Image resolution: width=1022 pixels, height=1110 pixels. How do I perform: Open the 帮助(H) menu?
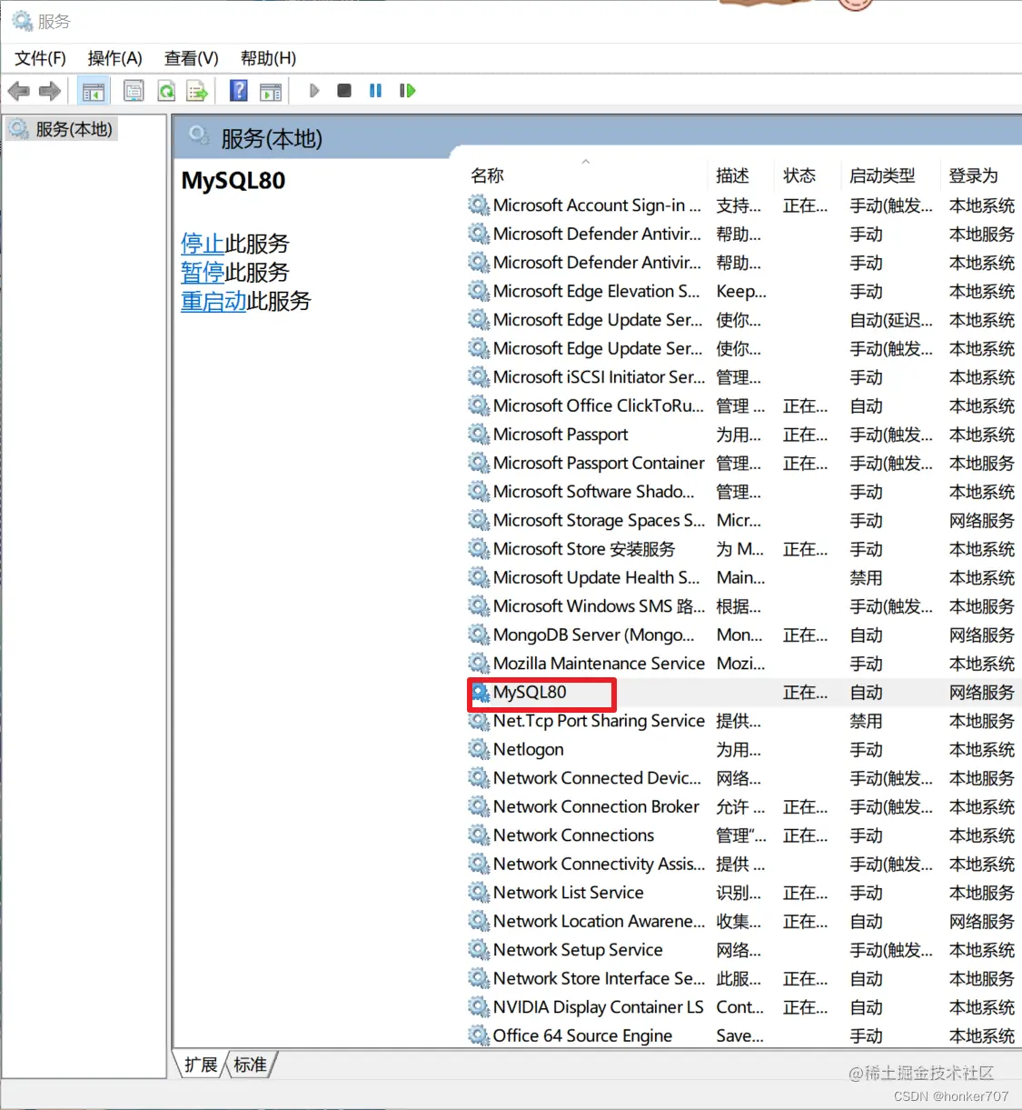click(x=268, y=58)
